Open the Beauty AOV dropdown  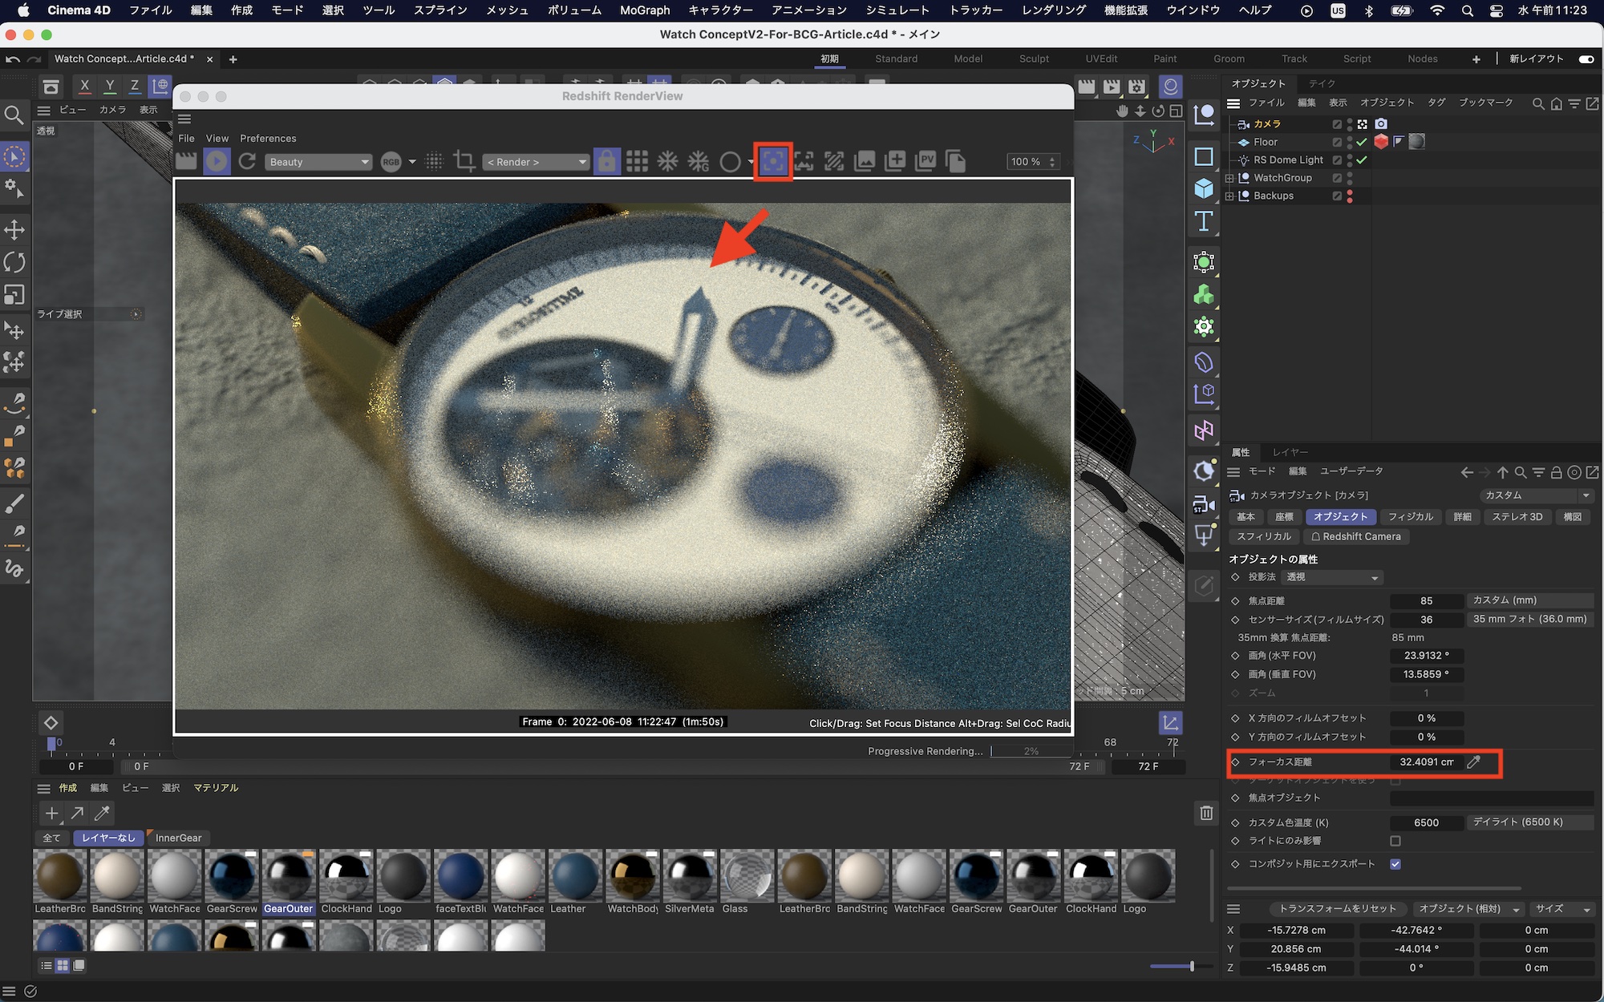(x=318, y=162)
